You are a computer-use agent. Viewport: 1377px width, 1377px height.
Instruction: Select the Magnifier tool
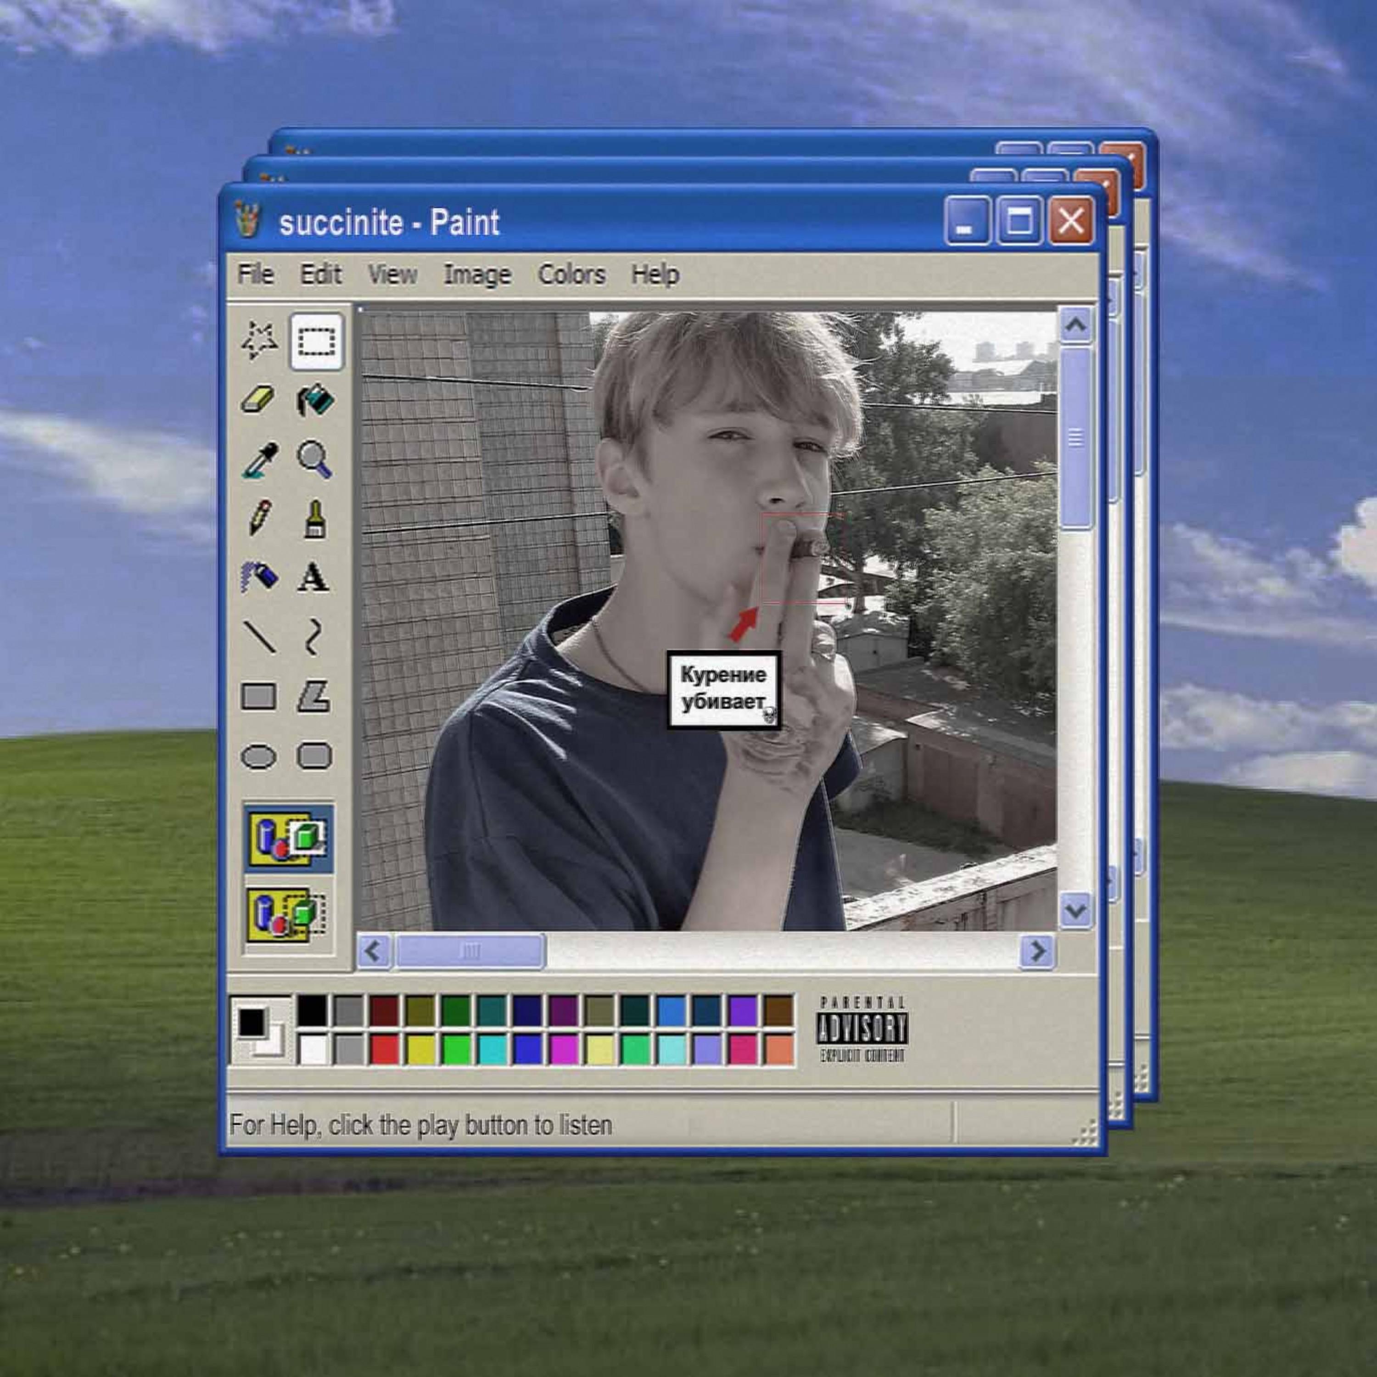coord(314,459)
